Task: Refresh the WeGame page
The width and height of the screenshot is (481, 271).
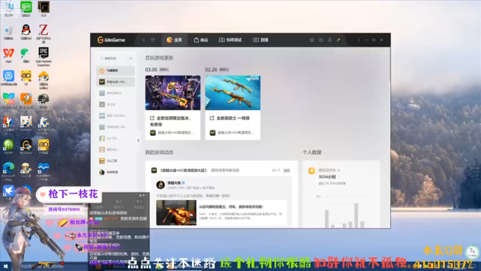Action: (x=153, y=40)
